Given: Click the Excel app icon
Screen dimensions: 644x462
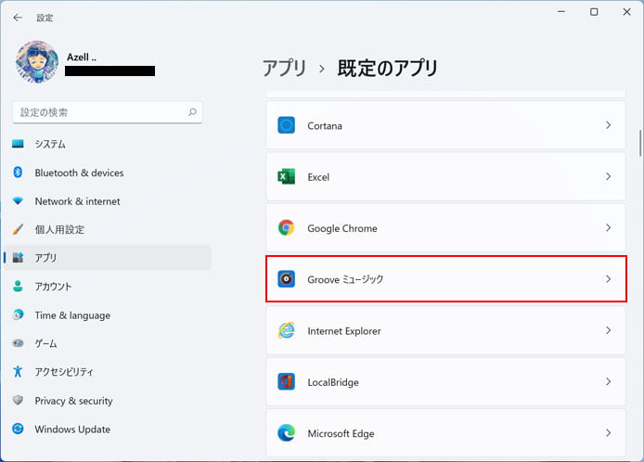Looking at the screenshot, I should point(286,176).
